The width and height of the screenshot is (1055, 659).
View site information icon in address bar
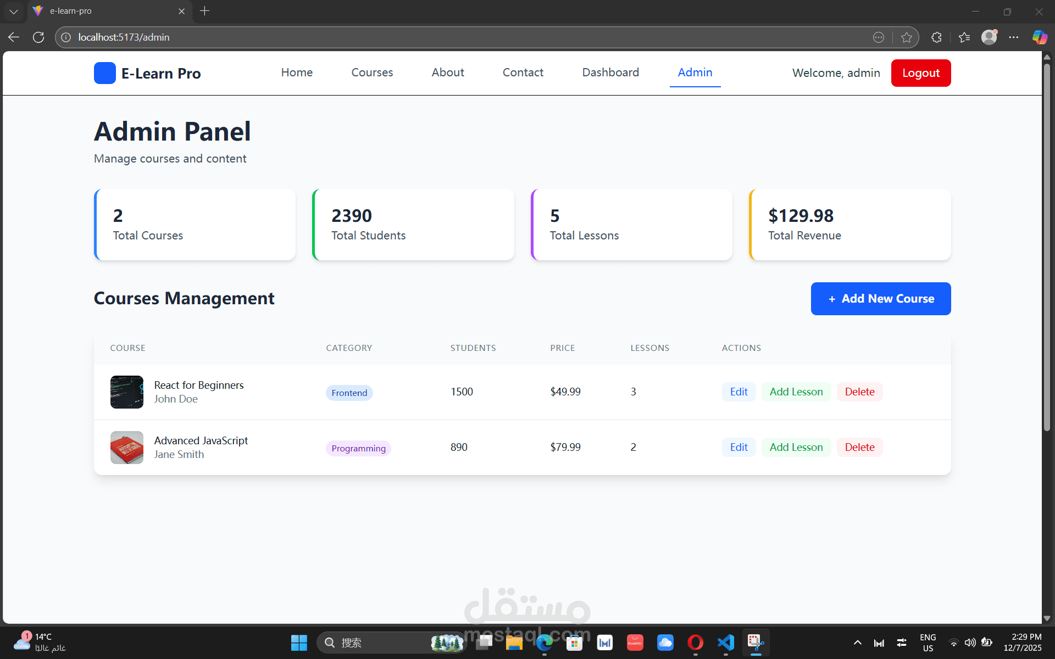66,37
